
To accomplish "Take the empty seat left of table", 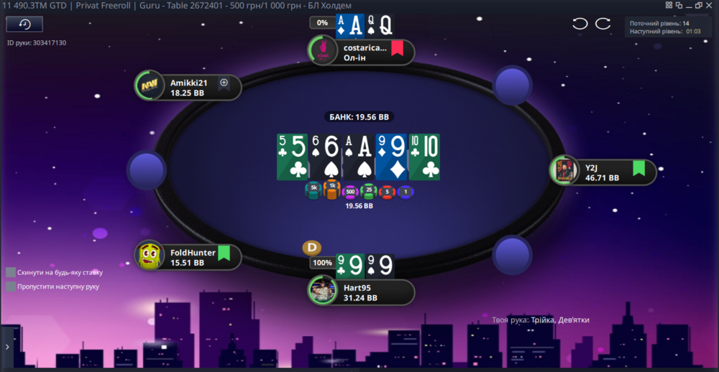I will [146, 170].
